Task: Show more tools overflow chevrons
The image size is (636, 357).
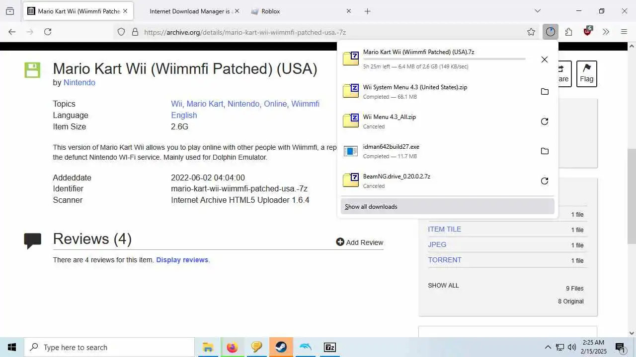Action: pyautogui.click(x=606, y=32)
